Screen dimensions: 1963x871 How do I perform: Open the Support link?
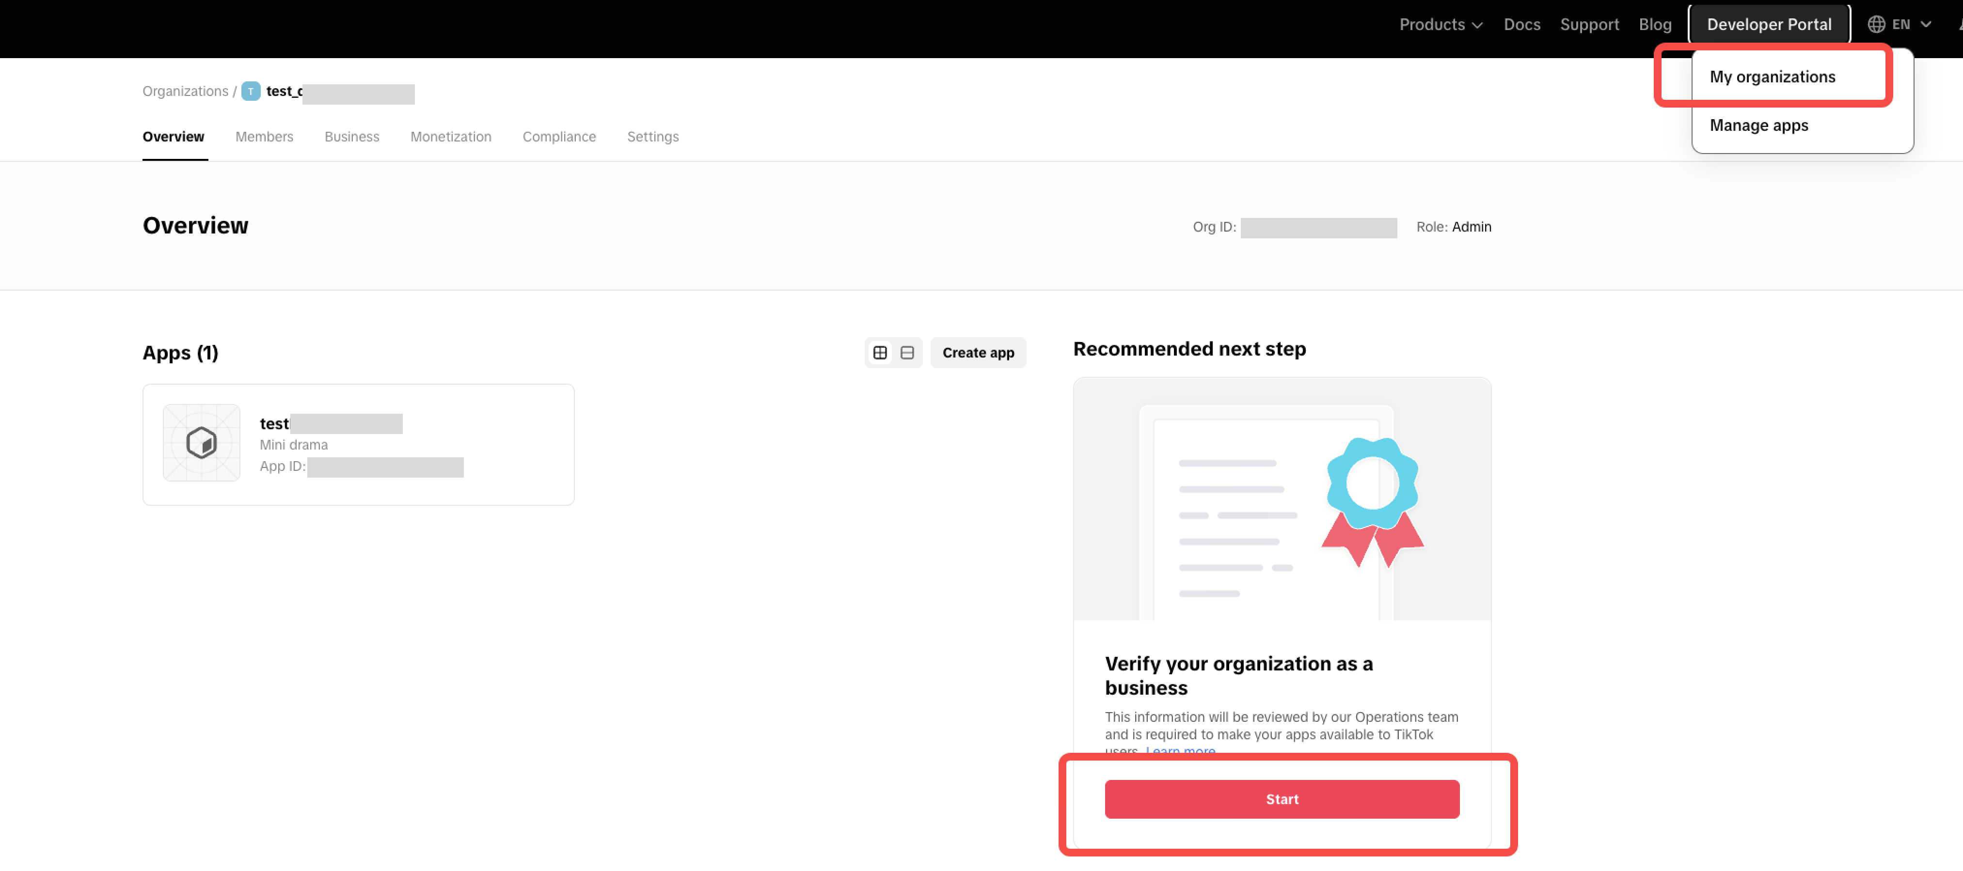1589,24
